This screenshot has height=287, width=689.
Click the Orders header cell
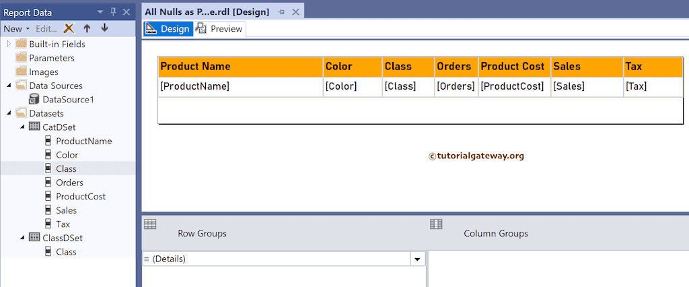coord(456,67)
